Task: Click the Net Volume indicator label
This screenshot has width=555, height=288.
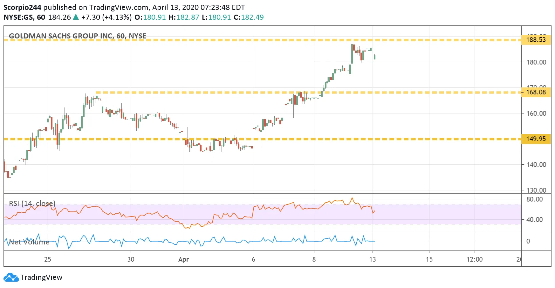Action: 29,242
